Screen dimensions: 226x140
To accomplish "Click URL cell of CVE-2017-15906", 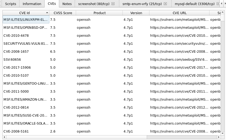I will (x=180, y=67).
